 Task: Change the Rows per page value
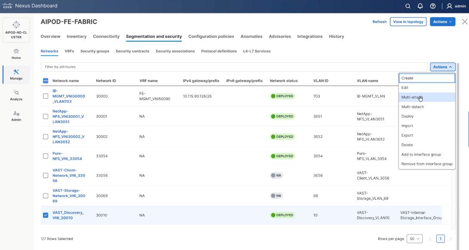(x=414, y=238)
